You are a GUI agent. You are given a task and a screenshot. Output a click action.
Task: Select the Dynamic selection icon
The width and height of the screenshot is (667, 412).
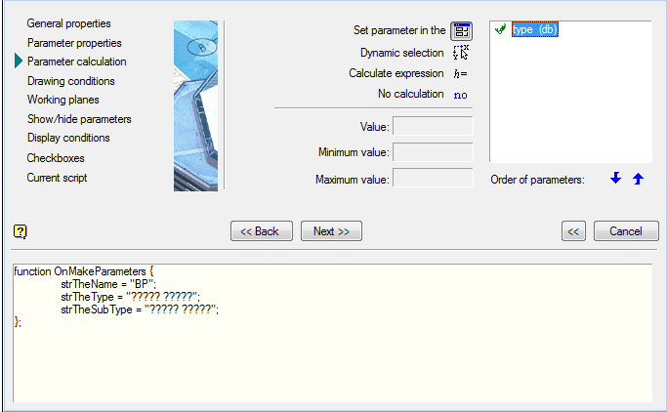pyautogui.click(x=461, y=53)
